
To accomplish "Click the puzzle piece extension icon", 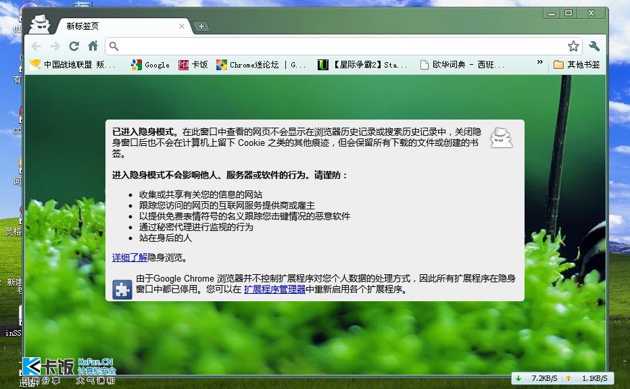I will click(x=122, y=290).
